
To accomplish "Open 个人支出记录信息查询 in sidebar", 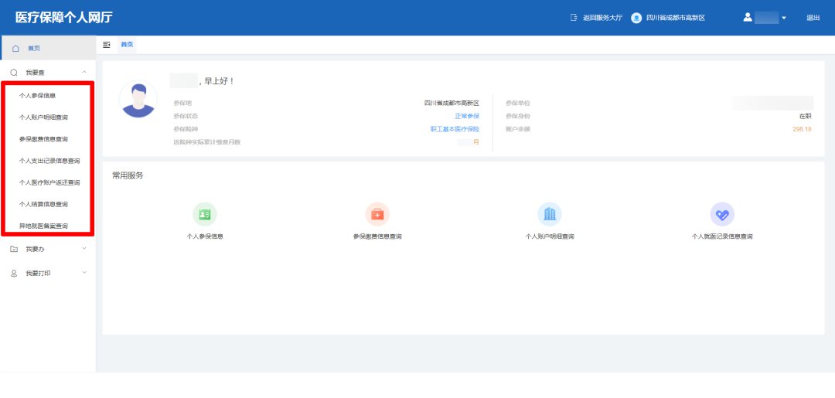I will pos(49,161).
